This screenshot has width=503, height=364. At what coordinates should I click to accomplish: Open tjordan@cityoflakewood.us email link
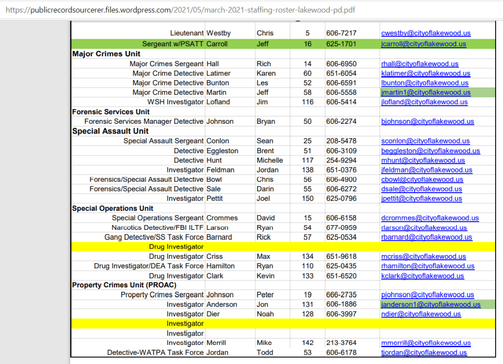point(423,353)
